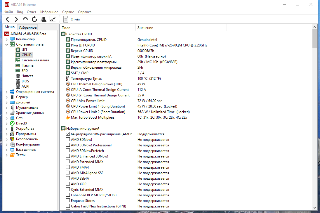Click the ACPI chip icon
This screenshot has height=213, width=320.
18,86
